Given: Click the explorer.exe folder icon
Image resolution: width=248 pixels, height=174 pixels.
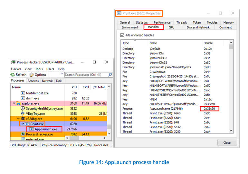Looking at the screenshot, I should coord(18,103).
